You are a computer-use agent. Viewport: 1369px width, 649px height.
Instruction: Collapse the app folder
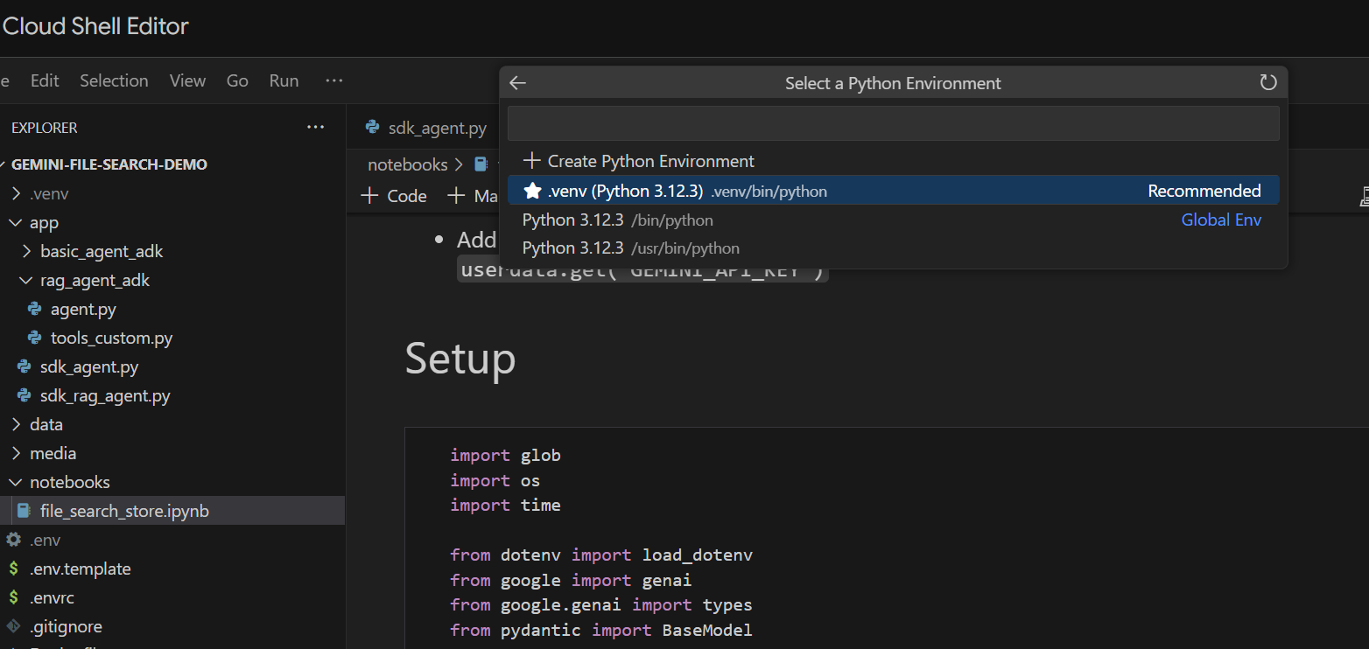tap(16, 223)
